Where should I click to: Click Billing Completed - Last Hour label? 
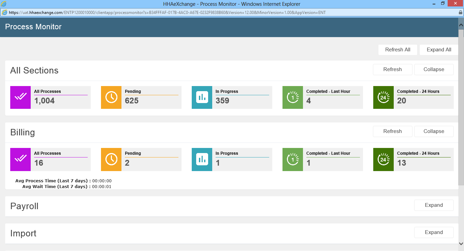328,153
